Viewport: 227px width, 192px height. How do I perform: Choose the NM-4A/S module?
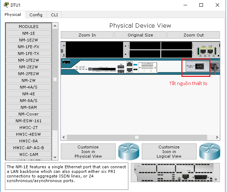[29, 87]
